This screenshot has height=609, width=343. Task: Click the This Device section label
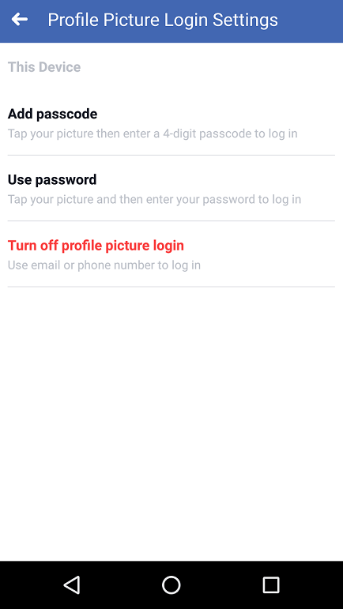coord(44,67)
